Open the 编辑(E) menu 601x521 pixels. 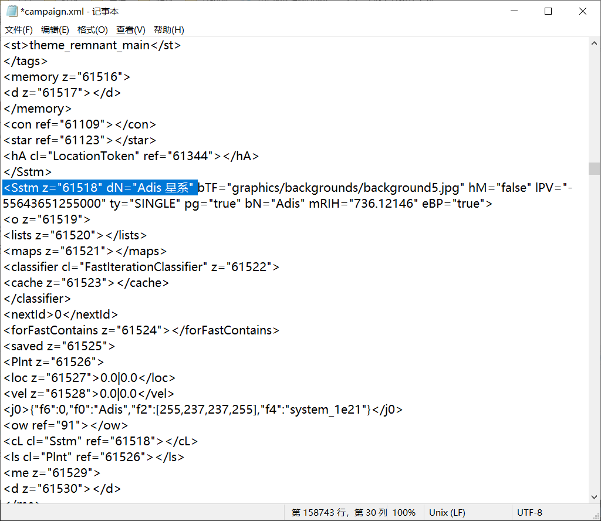[x=55, y=30]
